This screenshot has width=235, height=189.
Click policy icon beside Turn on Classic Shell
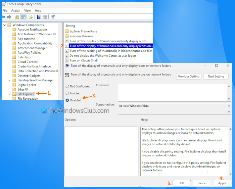[x=67, y=60]
